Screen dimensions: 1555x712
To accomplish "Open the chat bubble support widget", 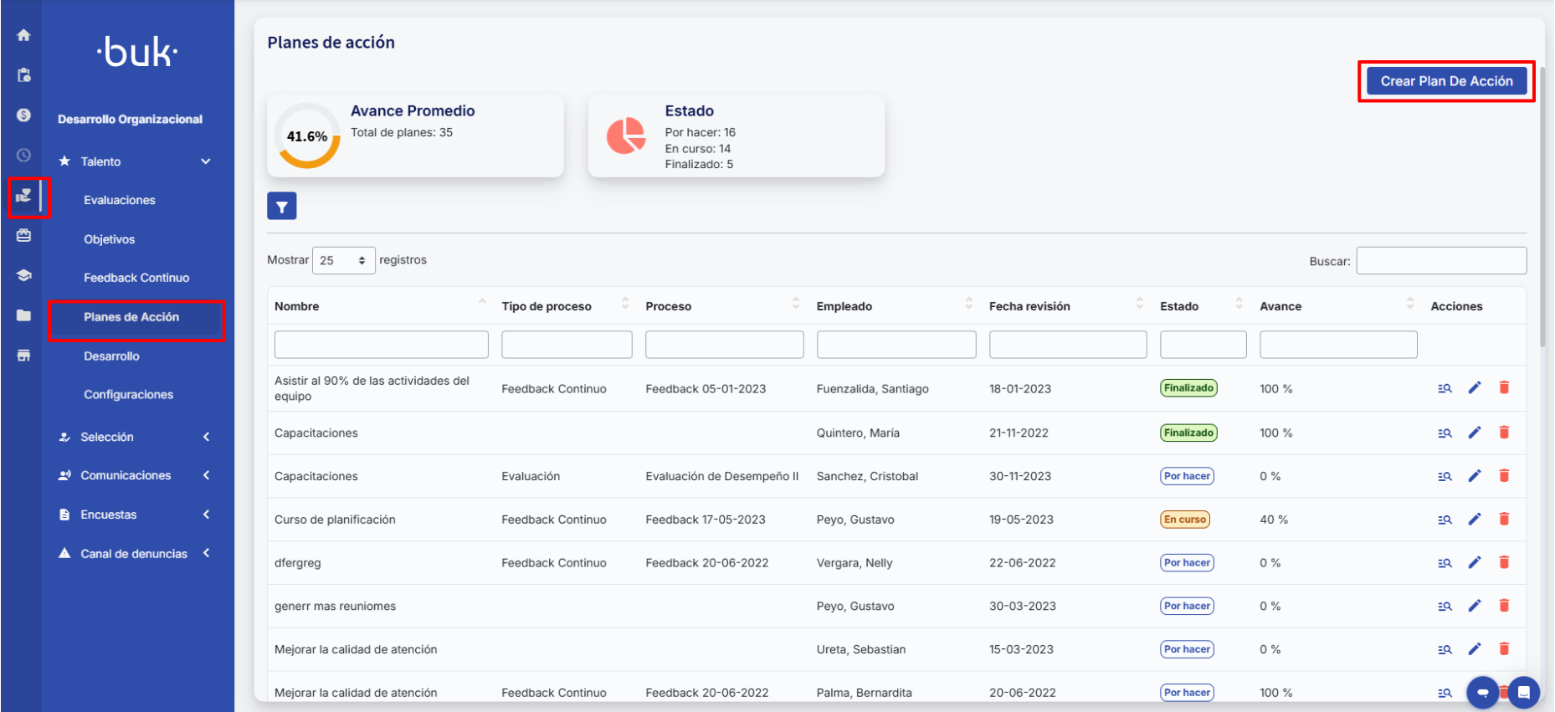I will 1482,692.
